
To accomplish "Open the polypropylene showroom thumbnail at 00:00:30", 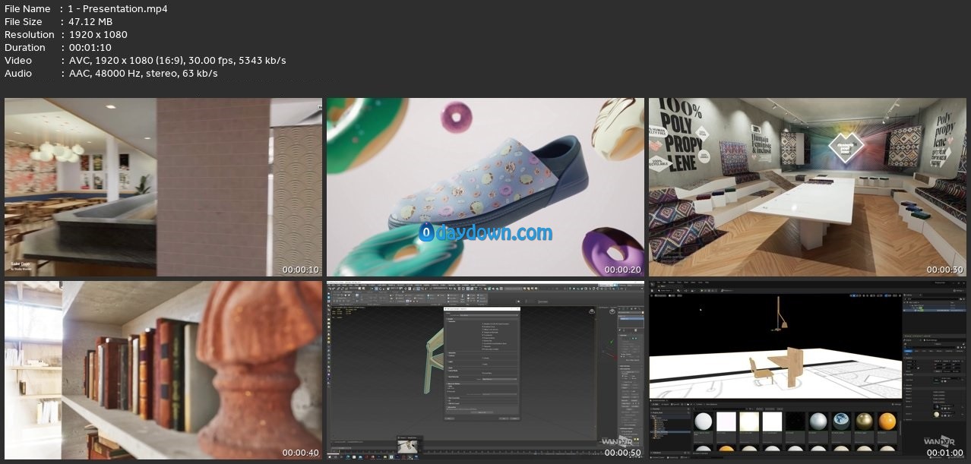I will click(808, 187).
